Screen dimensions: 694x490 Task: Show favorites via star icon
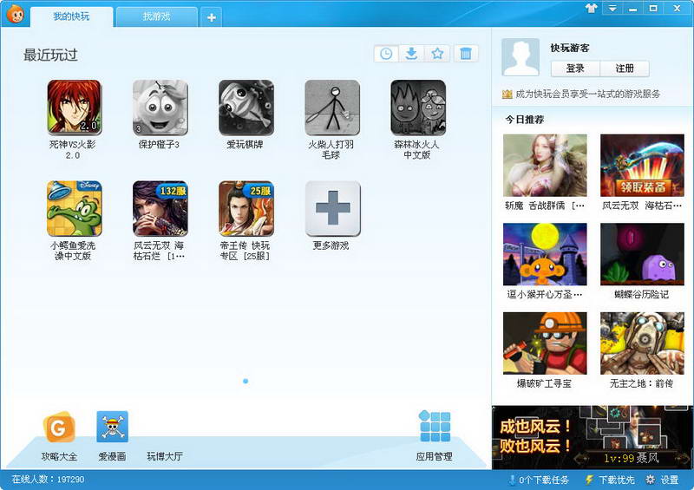coord(437,54)
